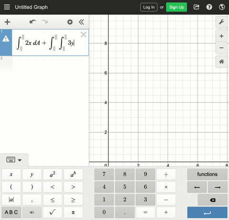This screenshot has width=229, height=220.
Task: Tap the greater than key
Action: (x=73, y=187)
